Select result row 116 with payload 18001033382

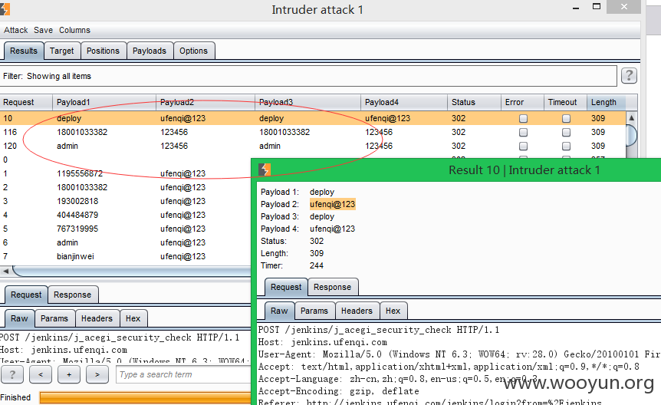tap(313, 132)
